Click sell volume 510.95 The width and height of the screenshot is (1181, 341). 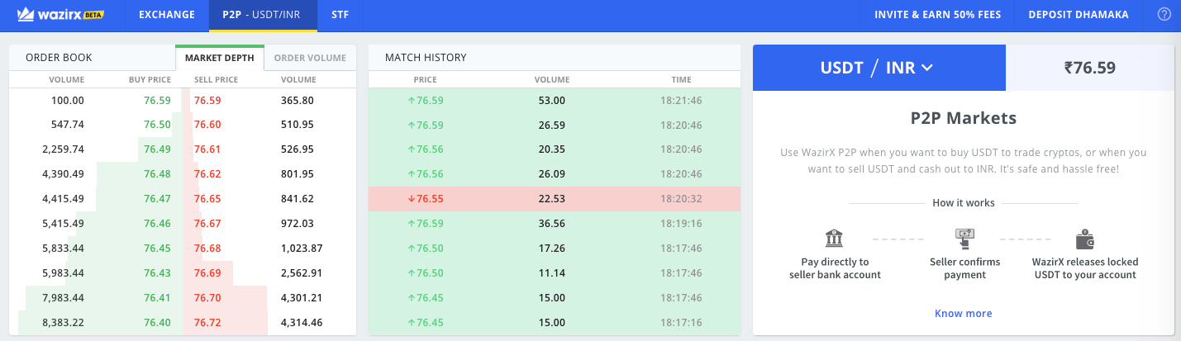pos(298,125)
